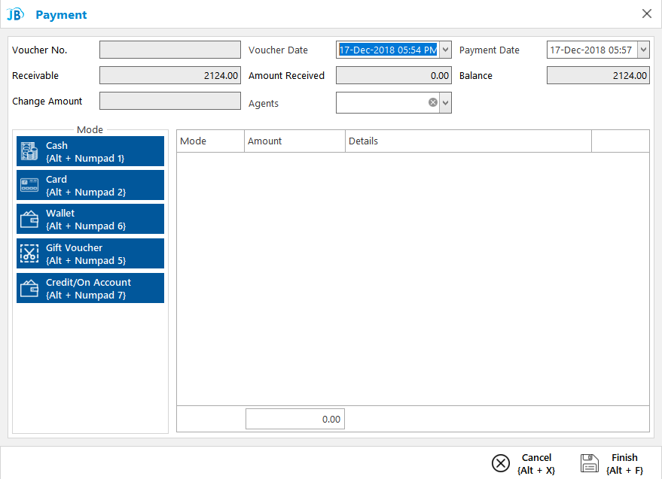The width and height of the screenshot is (662, 479).
Task: Open the Payment Date dropdown arrow
Action: click(643, 50)
